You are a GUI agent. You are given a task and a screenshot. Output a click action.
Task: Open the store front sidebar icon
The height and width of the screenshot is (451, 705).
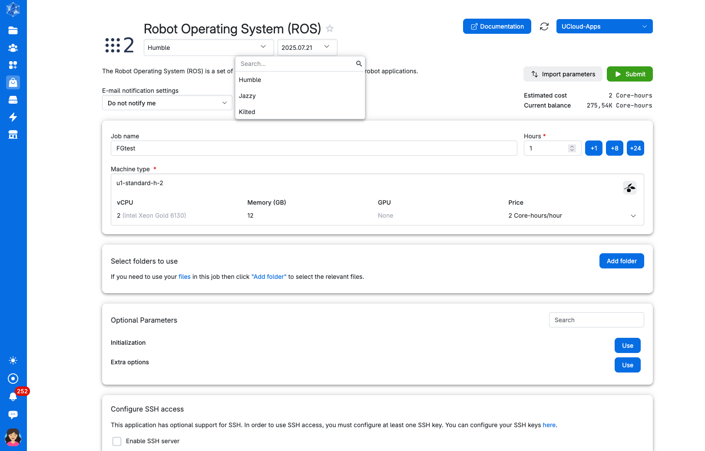13,134
